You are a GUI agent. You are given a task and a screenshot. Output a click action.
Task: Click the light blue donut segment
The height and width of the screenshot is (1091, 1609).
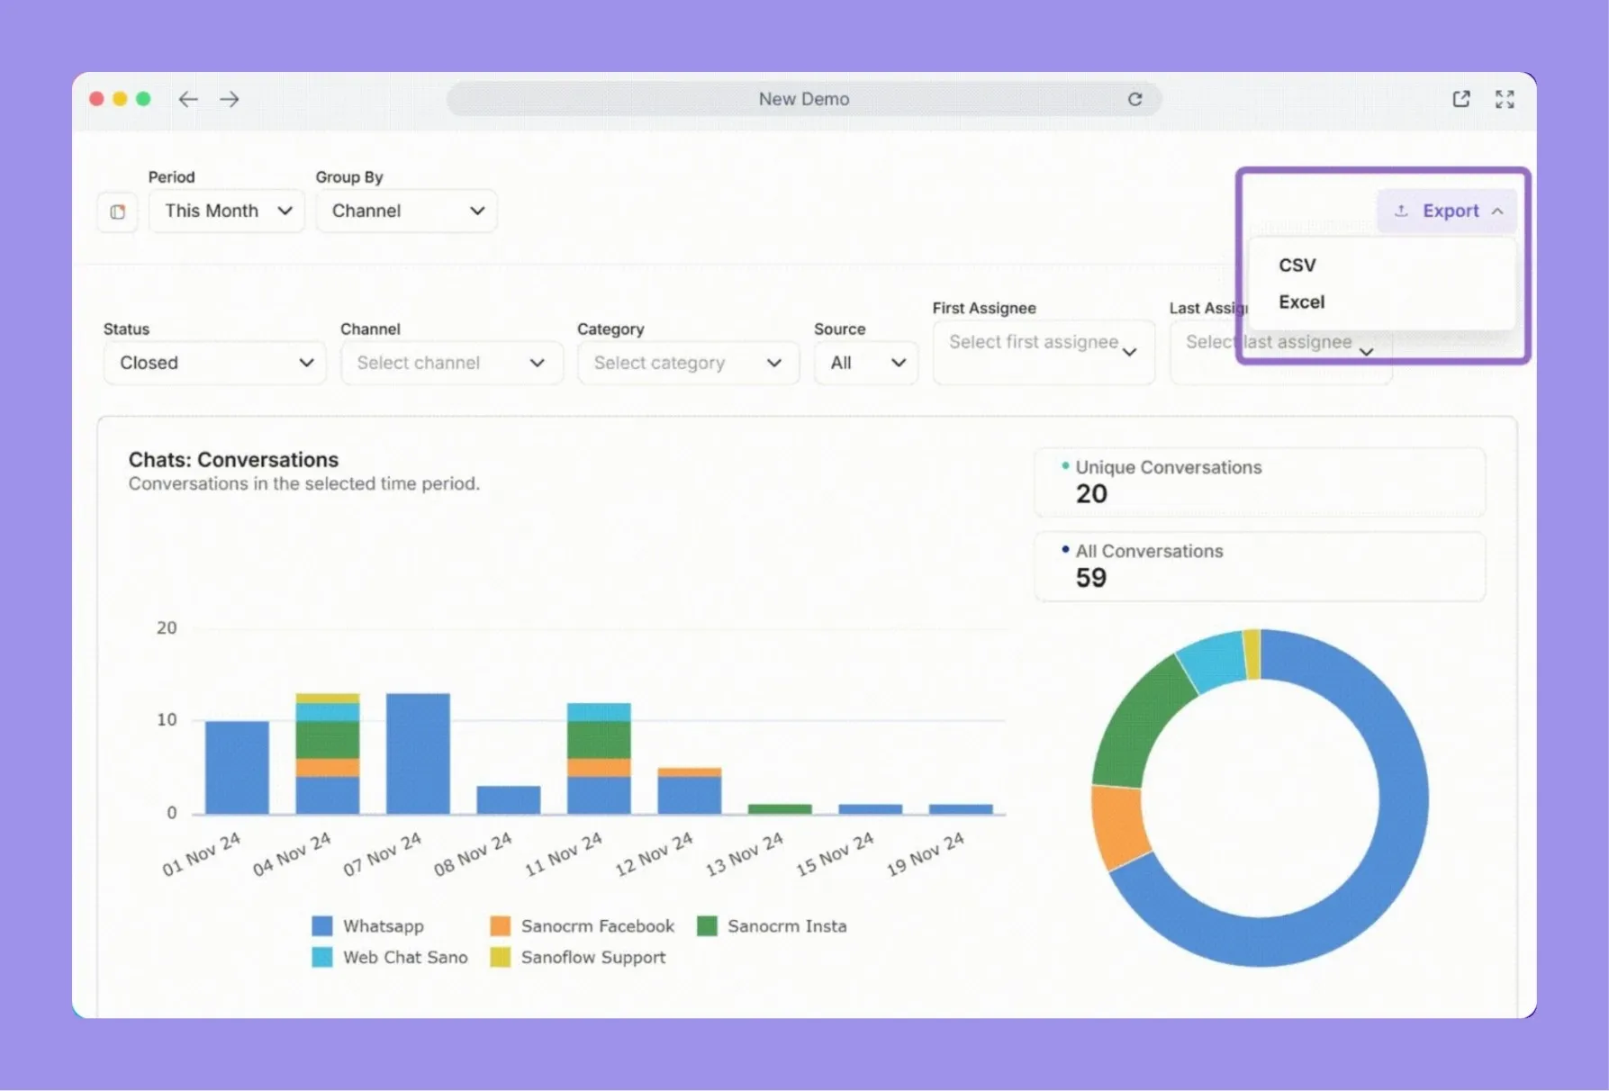point(1215,659)
